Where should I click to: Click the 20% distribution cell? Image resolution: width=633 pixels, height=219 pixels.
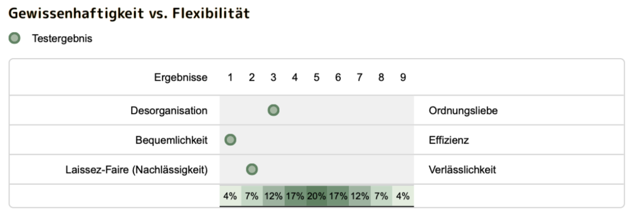[316, 196]
